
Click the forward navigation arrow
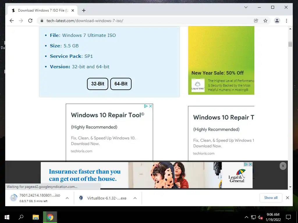[x=21, y=21]
